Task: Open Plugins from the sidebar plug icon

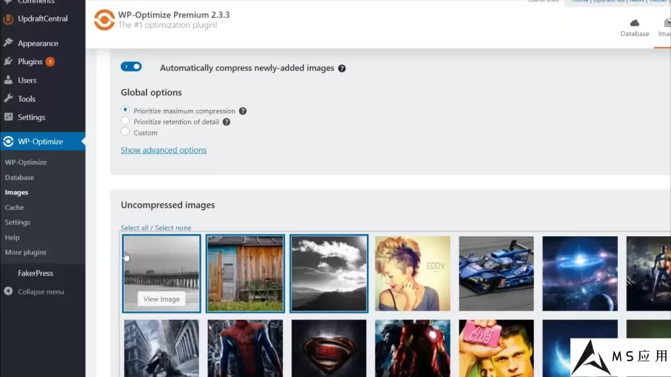Action: coord(9,62)
